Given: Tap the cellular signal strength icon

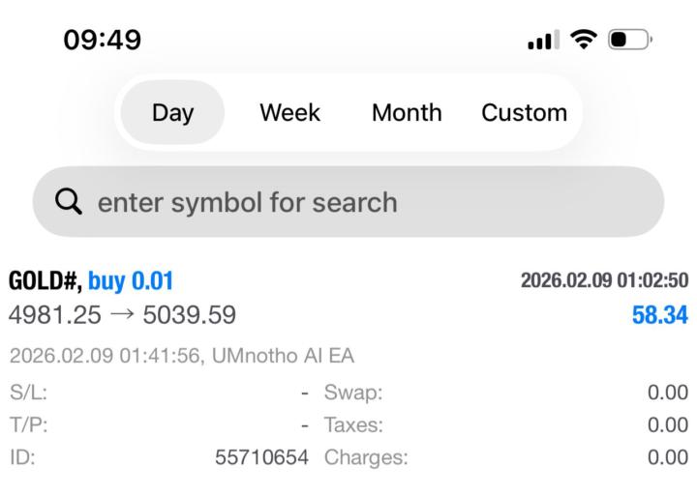Looking at the screenshot, I should click(x=544, y=41).
